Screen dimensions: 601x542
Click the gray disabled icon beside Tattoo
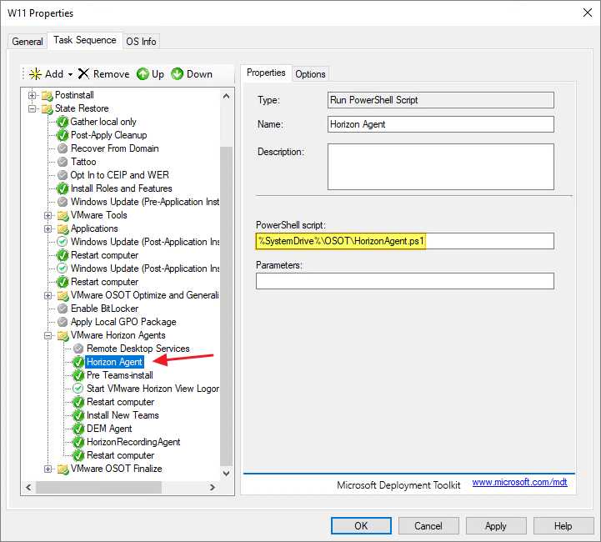tap(63, 162)
